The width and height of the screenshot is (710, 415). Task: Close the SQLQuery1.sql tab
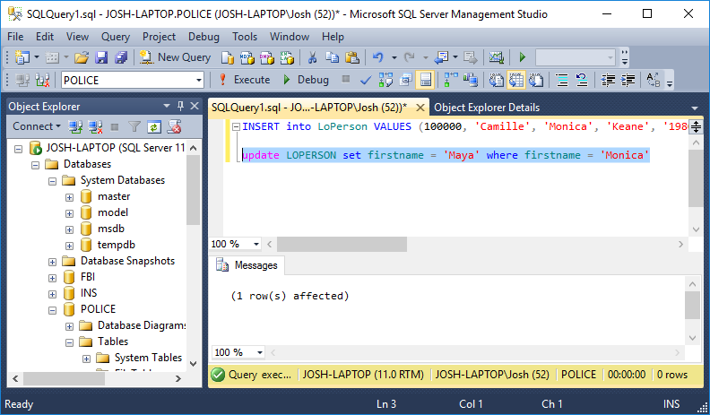[x=420, y=108]
